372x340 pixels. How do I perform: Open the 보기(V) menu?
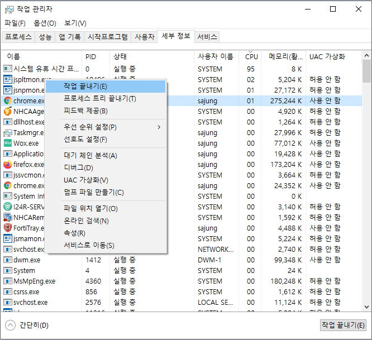[x=75, y=23]
